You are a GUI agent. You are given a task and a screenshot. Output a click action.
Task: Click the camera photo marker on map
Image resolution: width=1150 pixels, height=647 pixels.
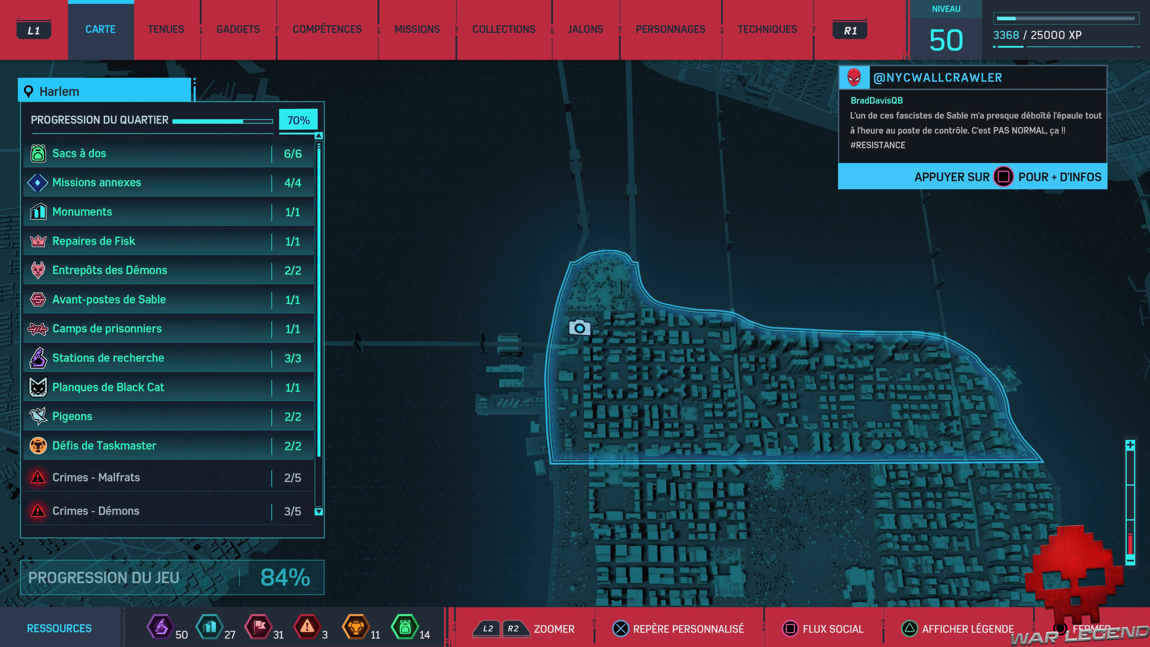pyautogui.click(x=579, y=328)
